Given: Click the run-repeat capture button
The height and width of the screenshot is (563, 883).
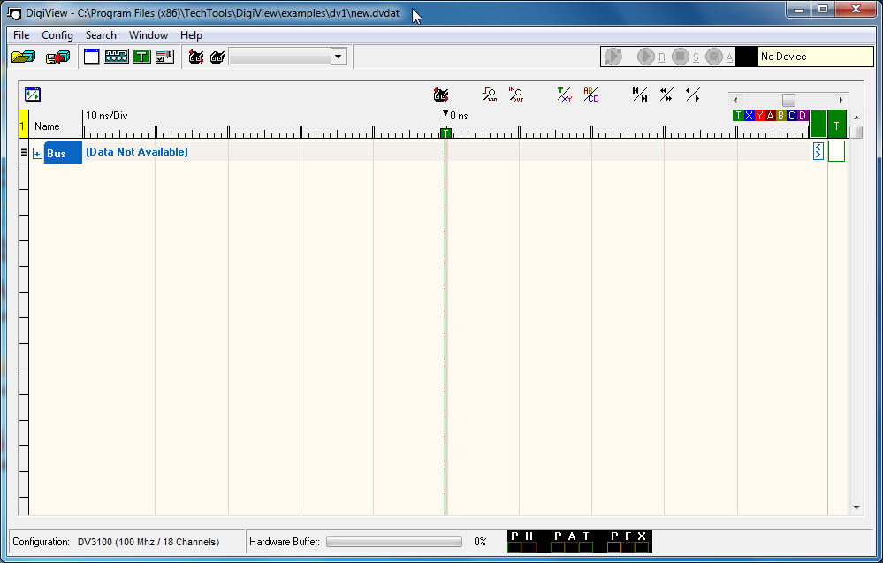Looking at the screenshot, I should tap(613, 57).
